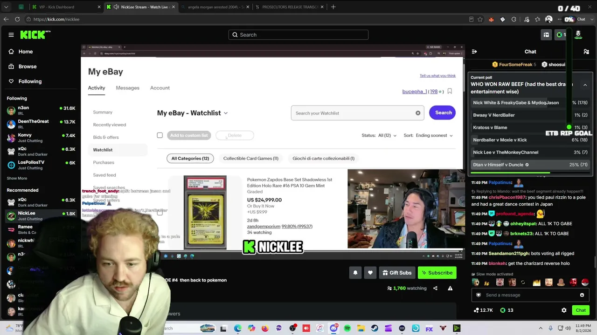This screenshot has width=597, height=335.
Task: Click the browser address bar URL
Action: [x=56, y=19]
